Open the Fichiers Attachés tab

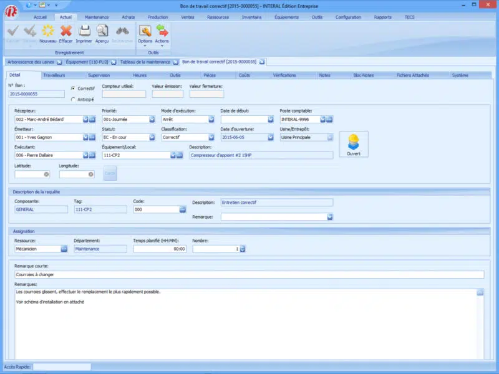[x=412, y=75]
